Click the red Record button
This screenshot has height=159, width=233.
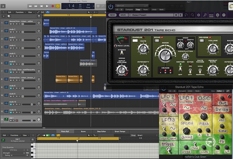point(53,6)
